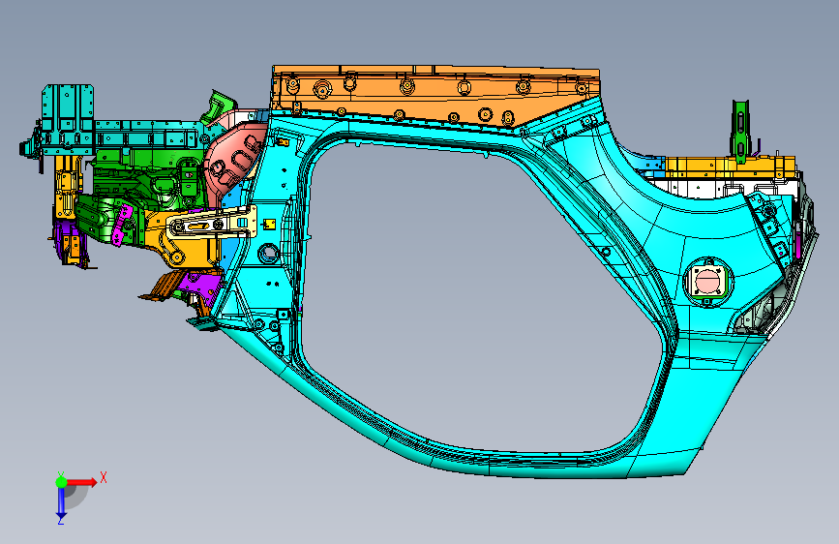This screenshot has height=544, width=839.
Task: Select the round fuel filler door
Action: point(708,281)
